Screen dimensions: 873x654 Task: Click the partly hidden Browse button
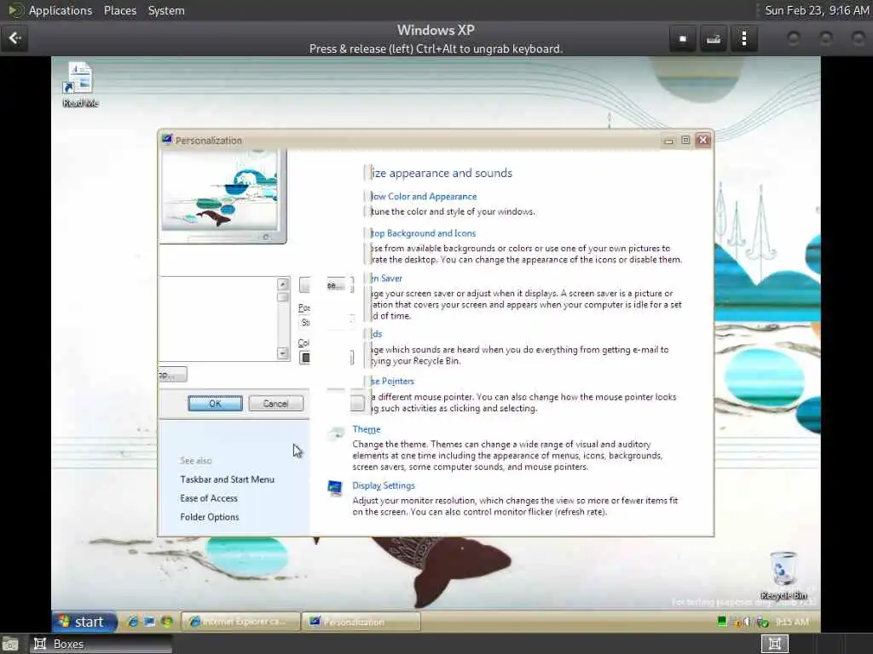tap(327, 284)
